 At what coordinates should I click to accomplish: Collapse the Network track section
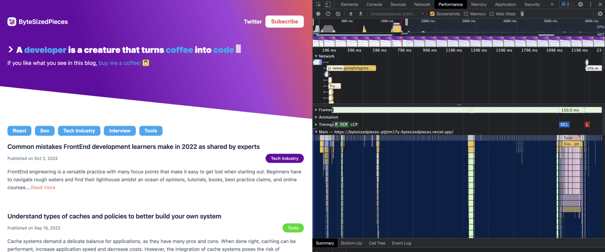[316, 56]
